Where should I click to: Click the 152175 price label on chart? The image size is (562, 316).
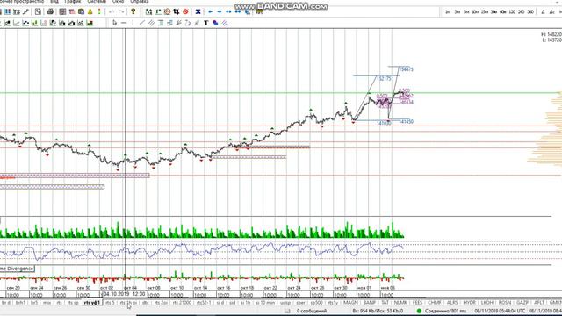point(384,78)
